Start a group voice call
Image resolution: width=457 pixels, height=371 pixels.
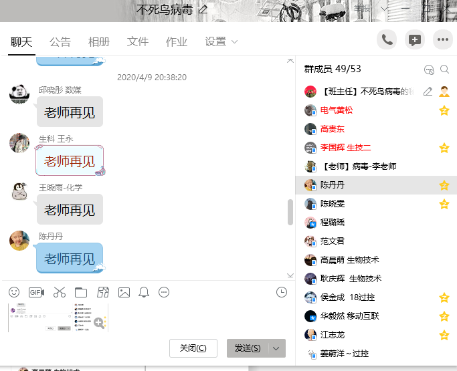[x=387, y=40]
